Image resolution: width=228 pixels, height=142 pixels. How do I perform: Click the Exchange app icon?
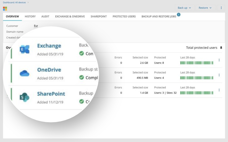pos(25,49)
